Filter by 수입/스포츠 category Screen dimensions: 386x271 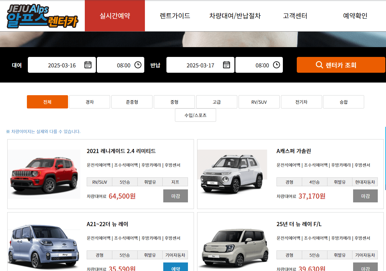tap(196, 115)
